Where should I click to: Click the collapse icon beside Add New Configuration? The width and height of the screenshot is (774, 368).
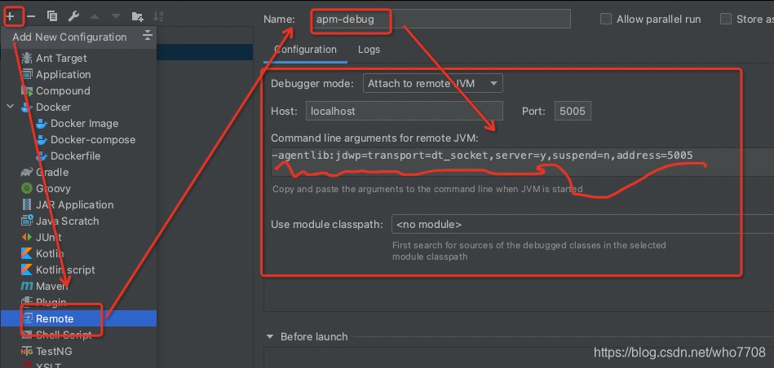click(x=147, y=36)
